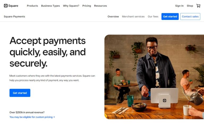The width and height of the screenshot is (204, 124).
Task: Click the Sign In link
Action: tap(179, 6)
